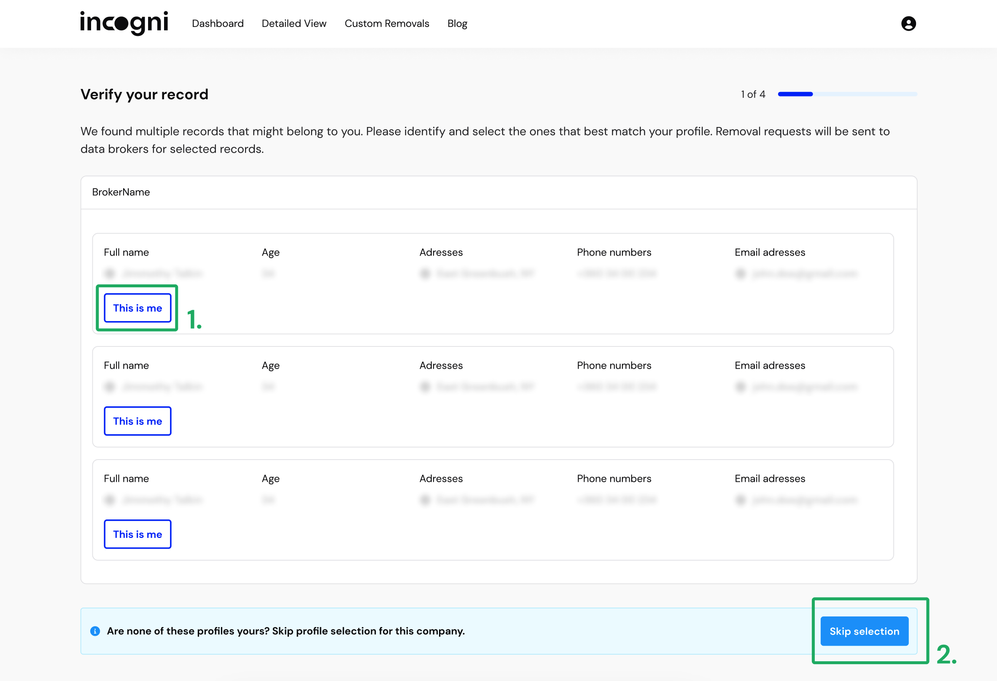Select 'This is me' on the second record
997x681 pixels.
tap(137, 421)
